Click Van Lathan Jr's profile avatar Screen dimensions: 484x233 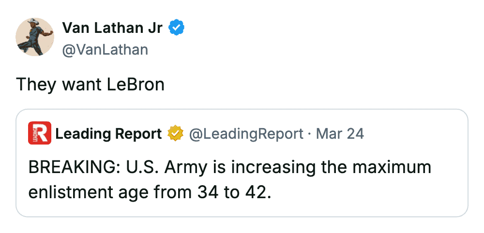(35, 37)
